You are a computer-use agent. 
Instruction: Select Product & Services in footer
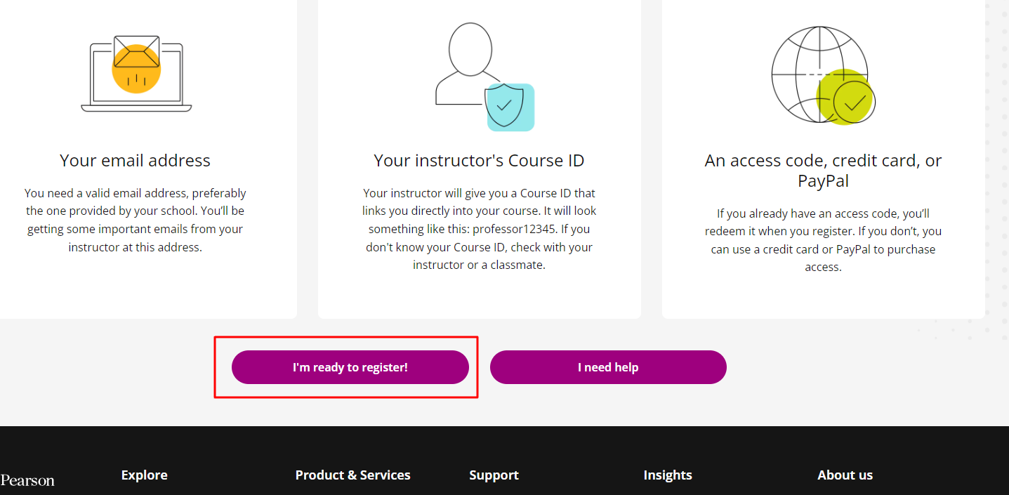tap(353, 475)
